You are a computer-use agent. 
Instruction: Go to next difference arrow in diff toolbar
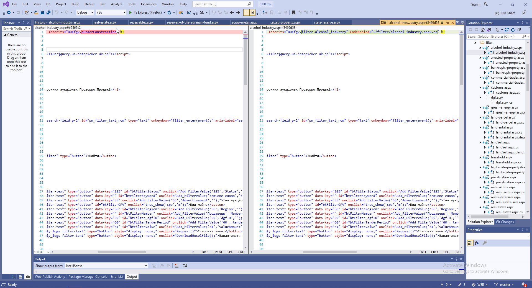[238, 12]
